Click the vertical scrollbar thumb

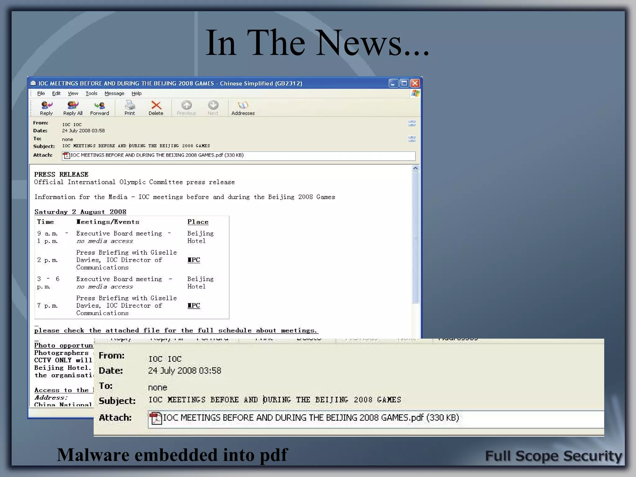(415, 238)
